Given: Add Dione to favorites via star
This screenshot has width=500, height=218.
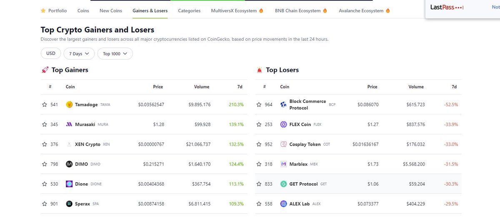Looking at the screenshot, I should [x=45, y=184].
